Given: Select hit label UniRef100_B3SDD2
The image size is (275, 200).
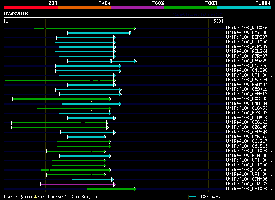Looking at the screenshot, I should 247,113.
